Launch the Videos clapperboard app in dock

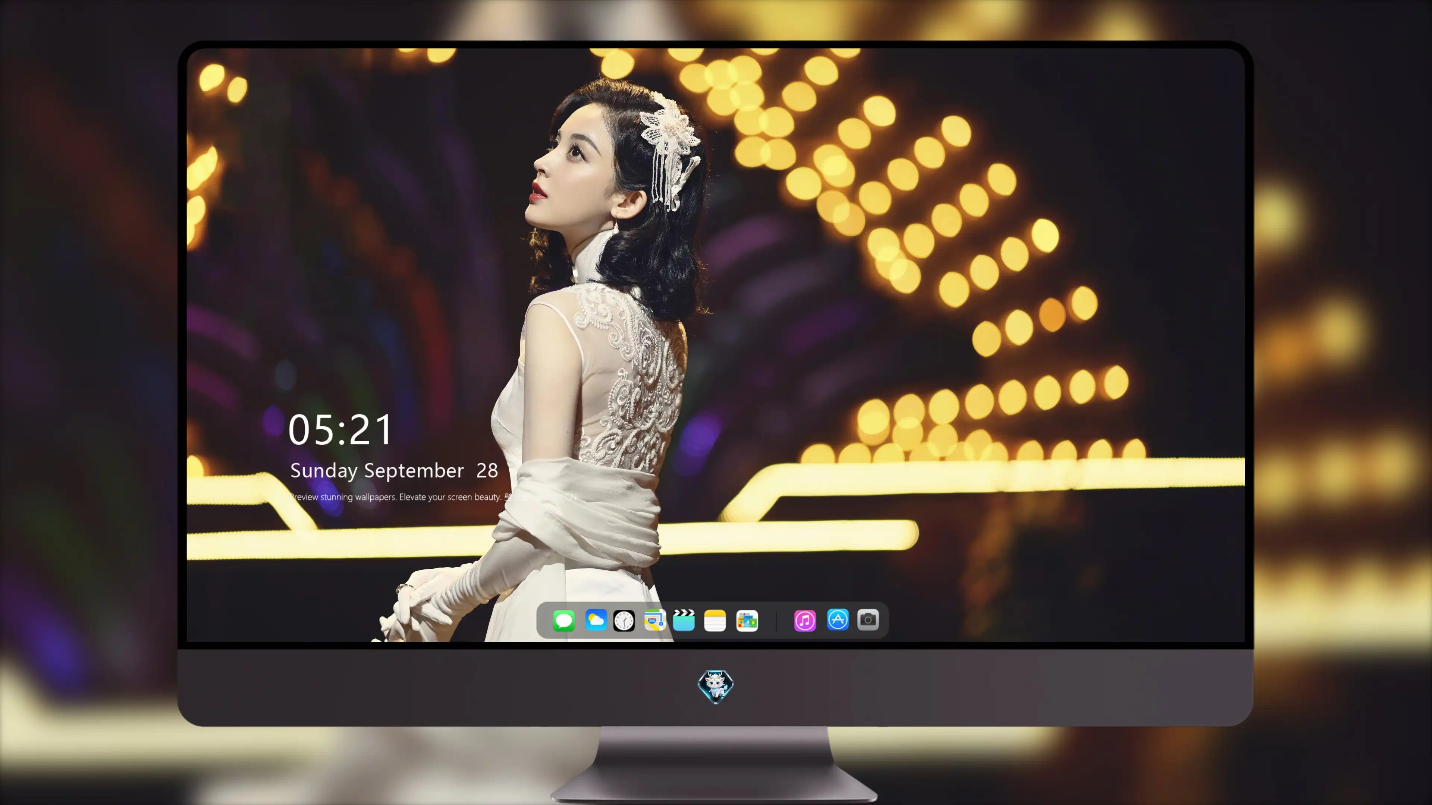(684, 620)
